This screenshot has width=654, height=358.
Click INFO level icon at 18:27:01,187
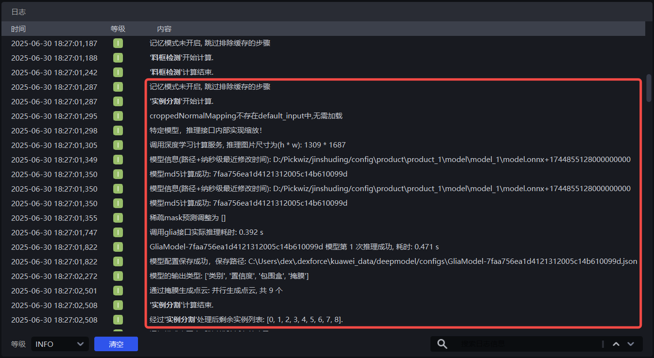(x=118, y=43)
